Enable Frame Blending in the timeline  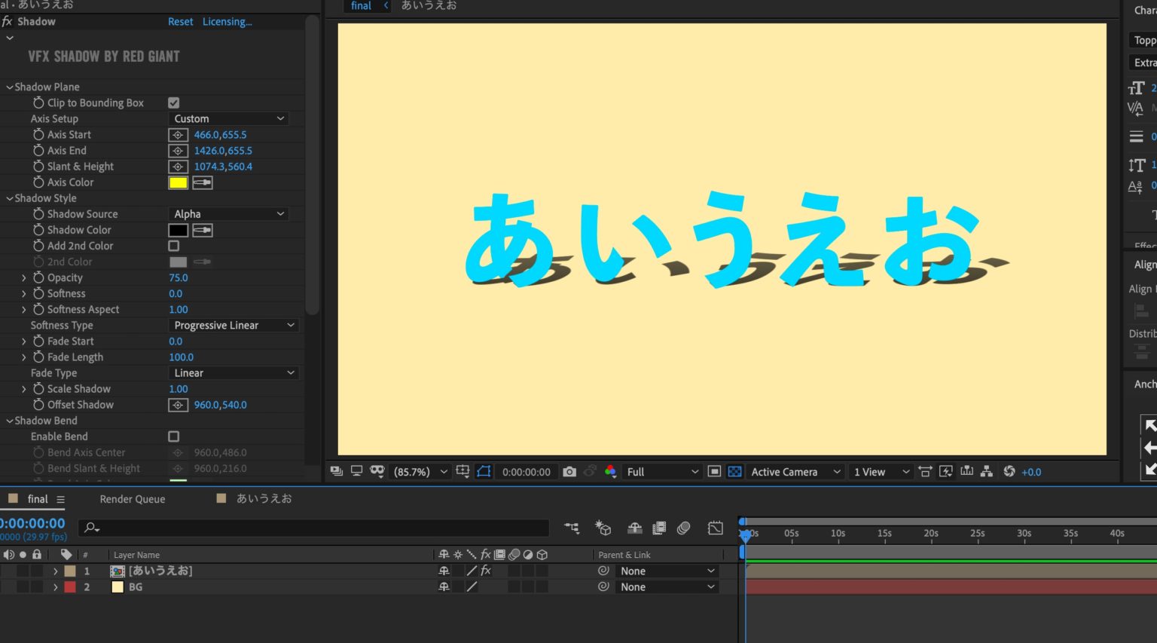tap(658, 528)
